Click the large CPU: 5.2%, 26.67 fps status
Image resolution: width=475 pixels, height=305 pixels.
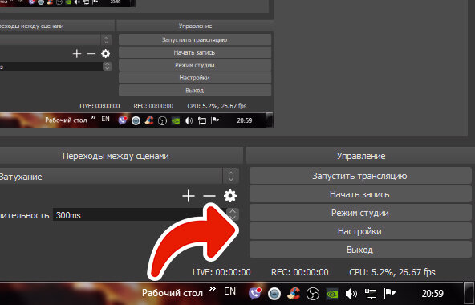click(392, 272)
